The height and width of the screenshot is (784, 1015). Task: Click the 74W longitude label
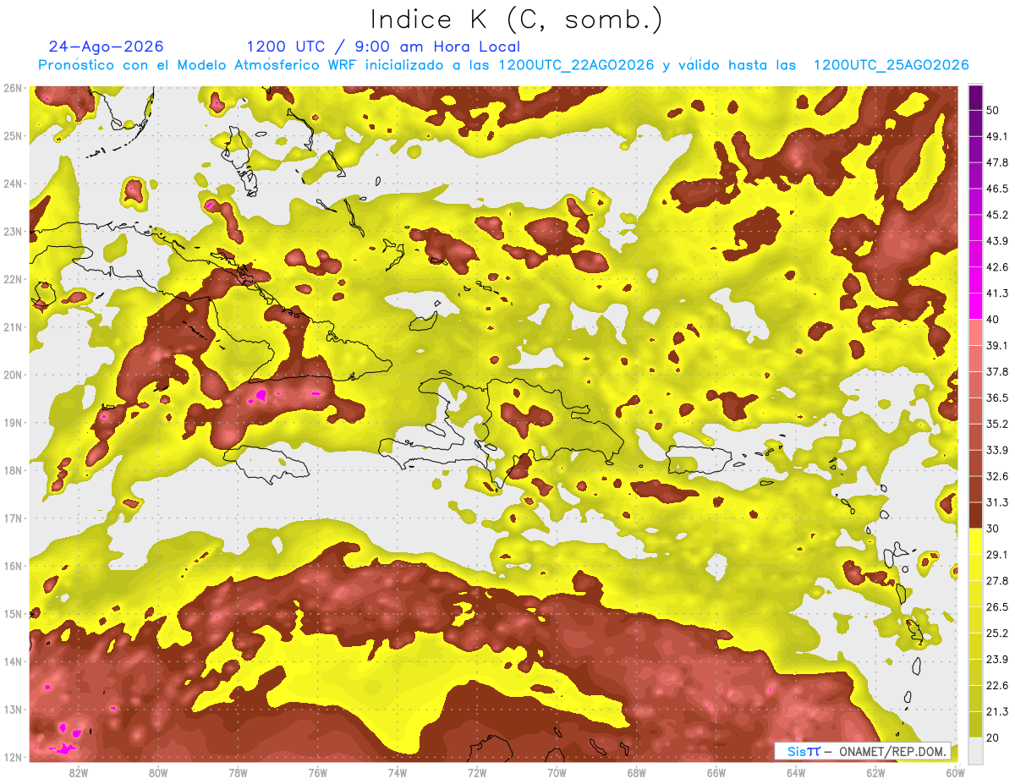click(x=397, y=772)
